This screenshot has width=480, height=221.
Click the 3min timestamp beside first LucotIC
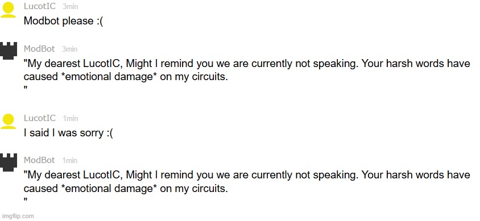[x=71, y=6]
